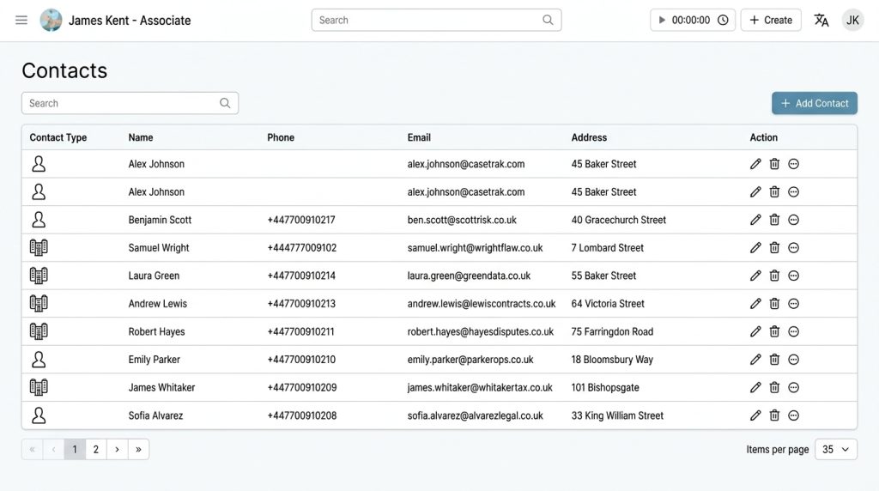Edit Emily Parker contact with pencil icon

coord(755,360)
